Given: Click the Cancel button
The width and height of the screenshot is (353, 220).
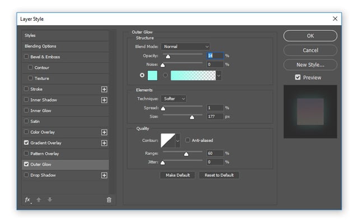Looking at the screenshot, I should 310,51.
